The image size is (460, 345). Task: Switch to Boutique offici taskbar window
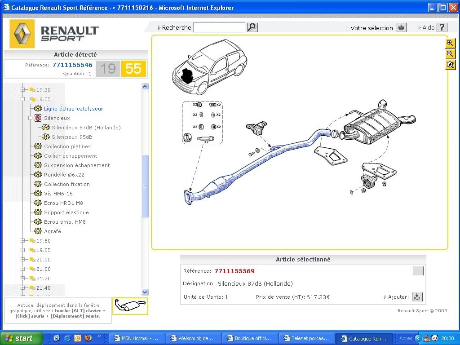250,338
